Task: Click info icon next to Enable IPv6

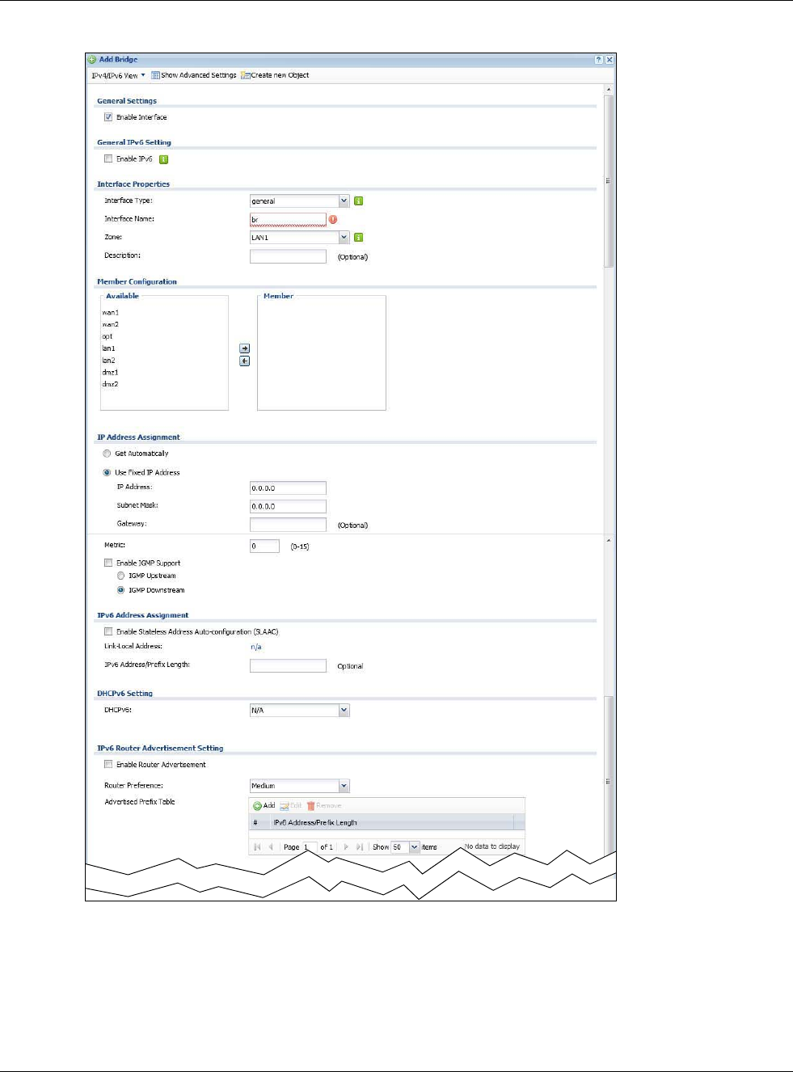Action: (163, 159)
